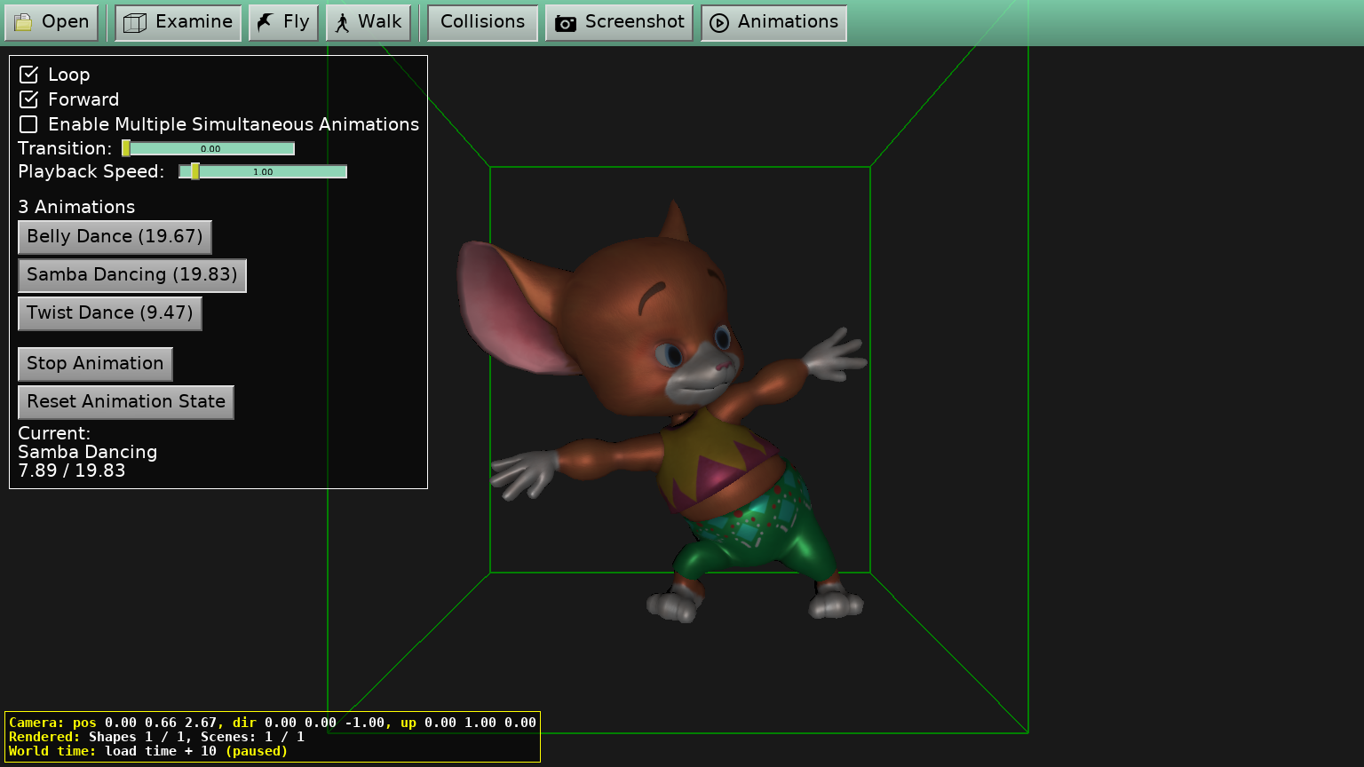Image resolution: width=1364 pixels, height=767 pixels.
Task: Switch to Fly navigation mode
Action: [x=283, y=22]
